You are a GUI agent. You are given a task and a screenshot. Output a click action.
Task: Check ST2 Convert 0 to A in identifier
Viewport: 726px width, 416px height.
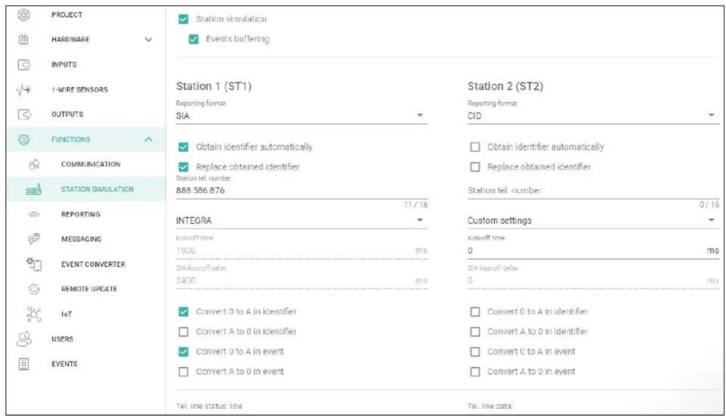[475, 311]
